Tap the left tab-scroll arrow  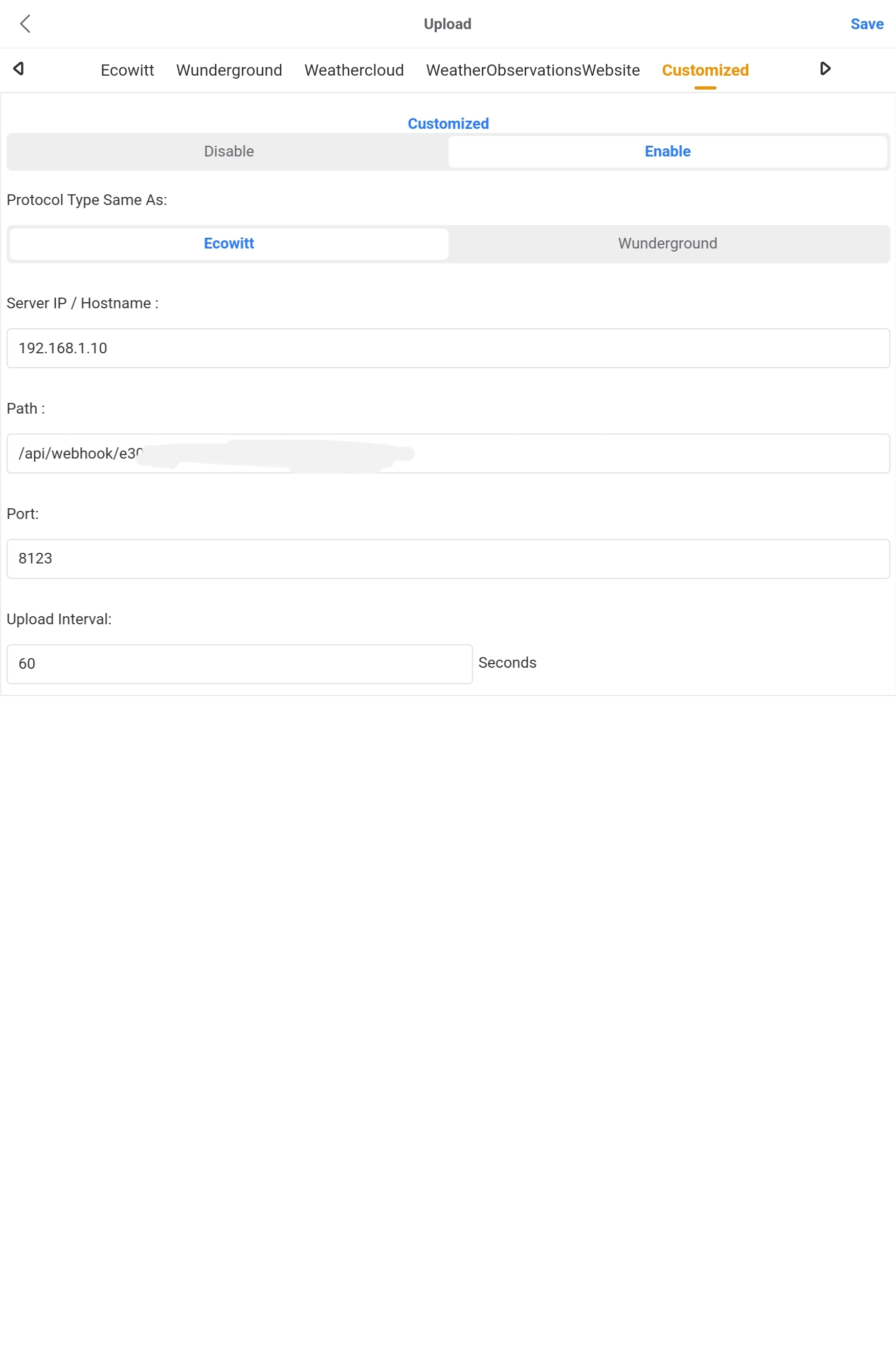[18, 69]
